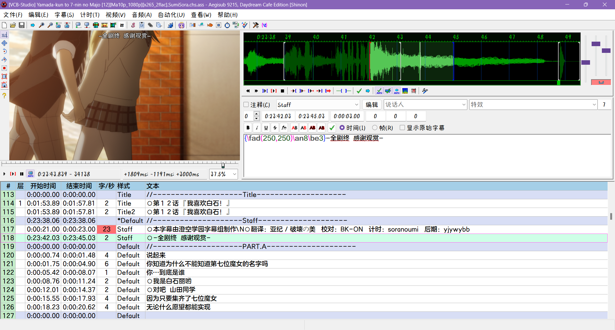Pick primary color with first AB button
This screenshot has height=330, width=615.
point(294,128)
